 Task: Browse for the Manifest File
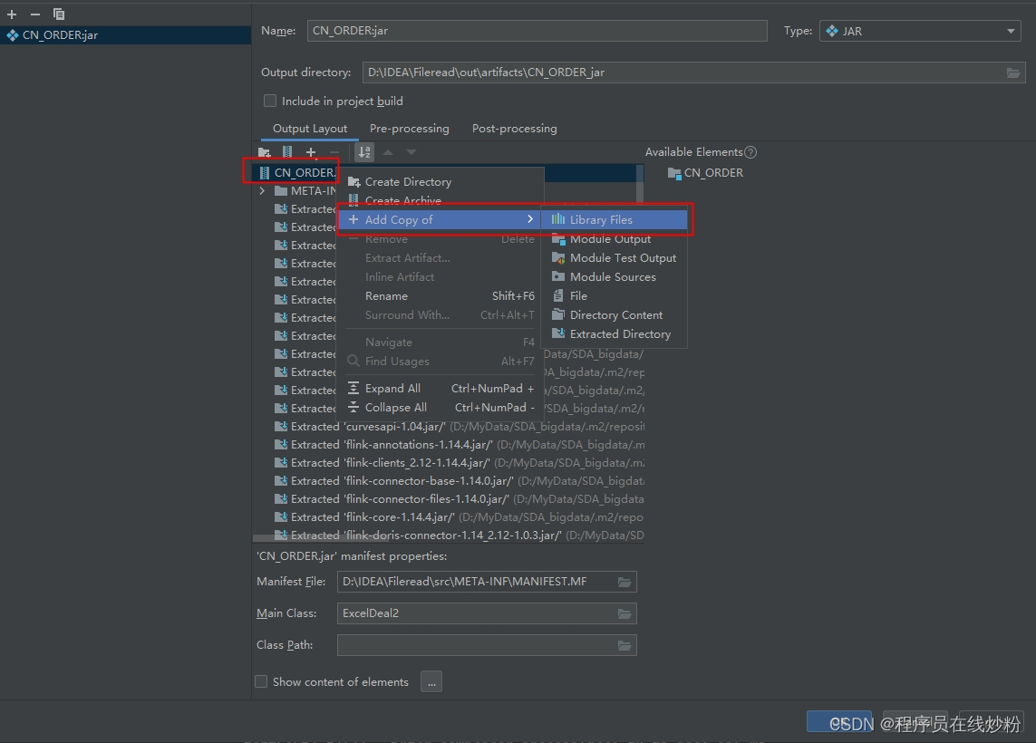click(x=625, y=582)
